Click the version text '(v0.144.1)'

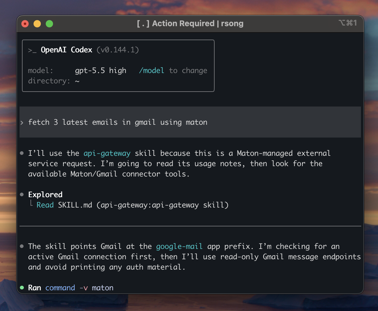[118, 50]
